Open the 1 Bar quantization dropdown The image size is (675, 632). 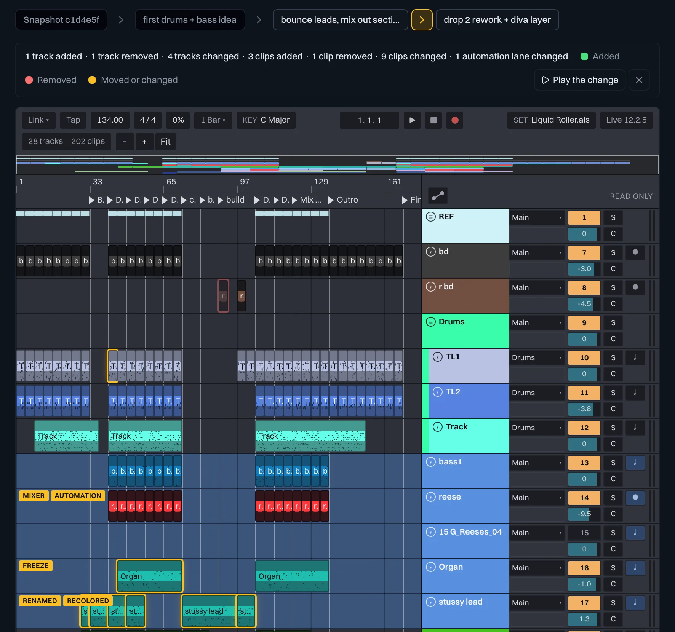[213, 120]
